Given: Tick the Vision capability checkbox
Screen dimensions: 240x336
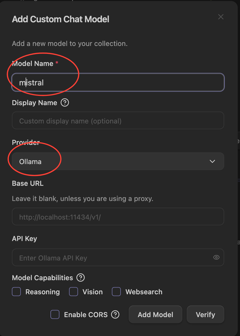Looking at the screenshot, I should [x=74, y=292].
